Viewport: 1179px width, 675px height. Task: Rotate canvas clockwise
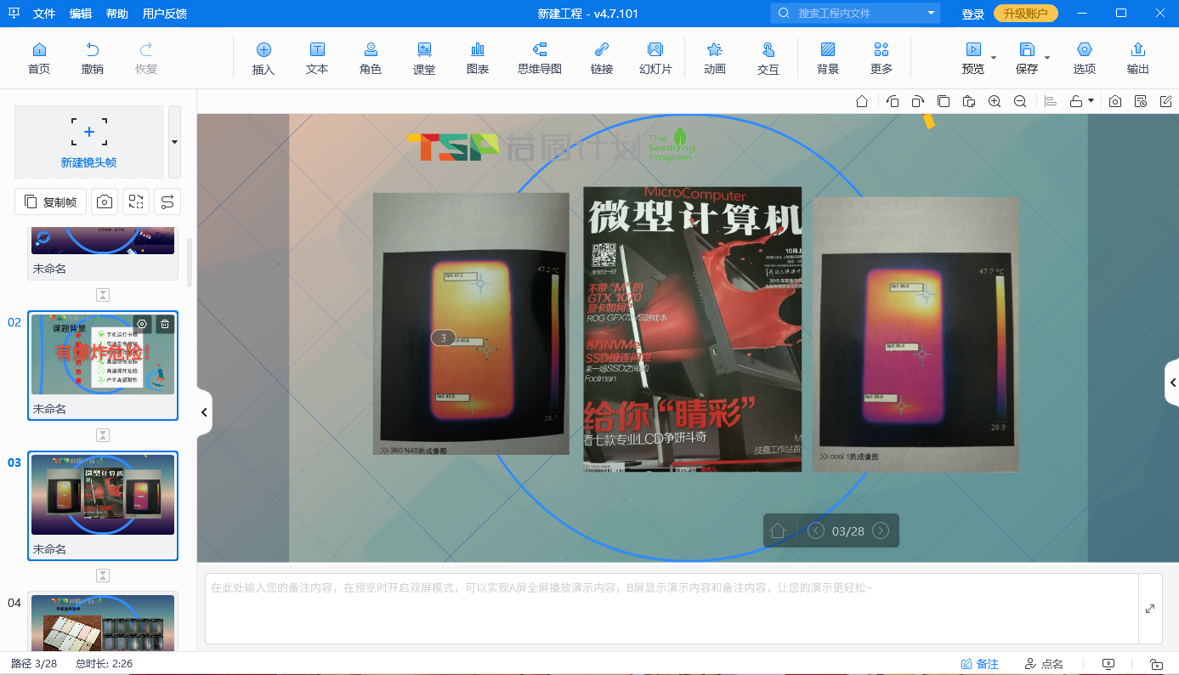pos(918,101)
